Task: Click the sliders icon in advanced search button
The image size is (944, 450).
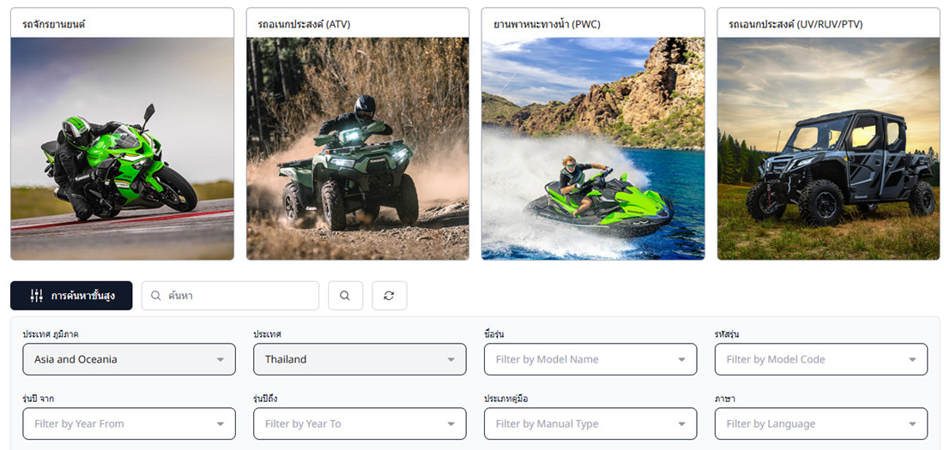Action: 36,296
